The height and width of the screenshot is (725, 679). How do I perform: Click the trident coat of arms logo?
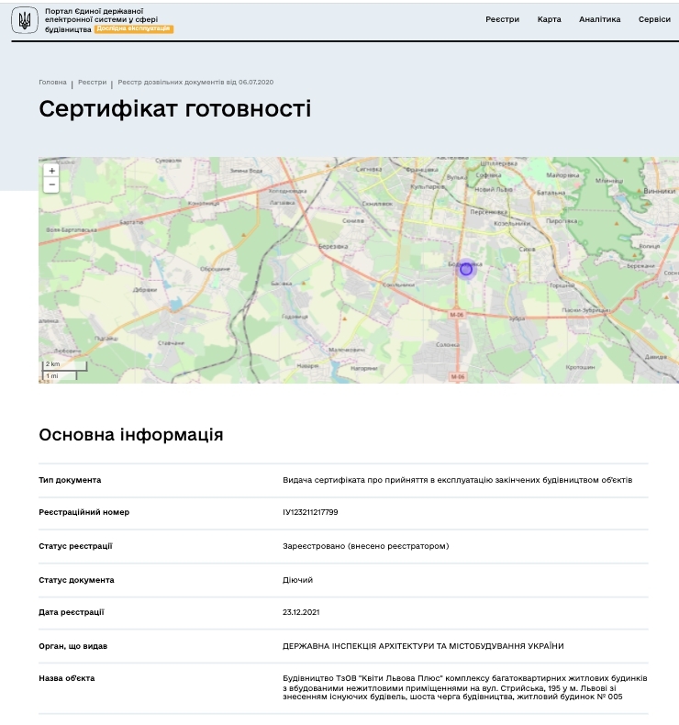(x=25, y=20)
